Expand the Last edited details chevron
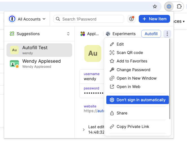 pos(84,130)
